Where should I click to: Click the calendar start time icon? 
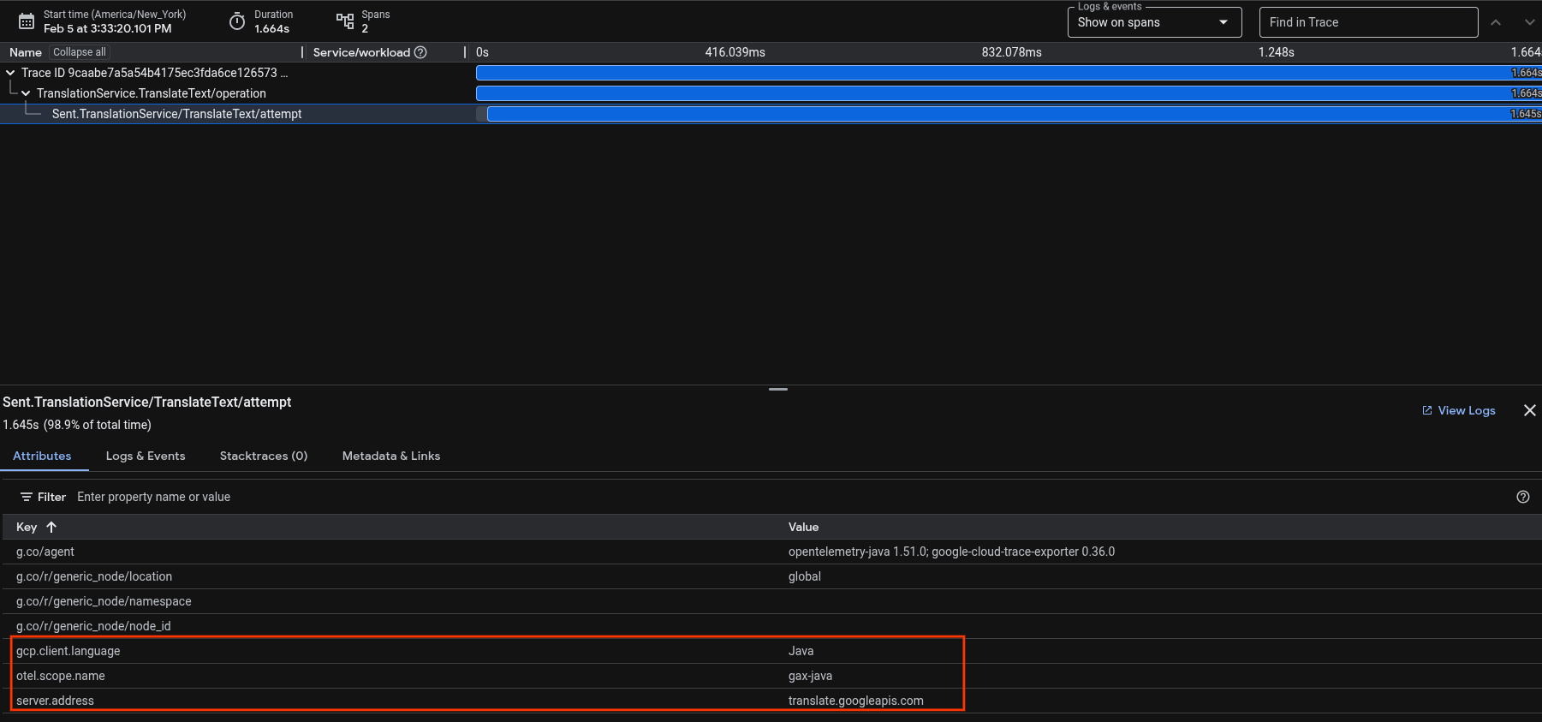[27, 21]
